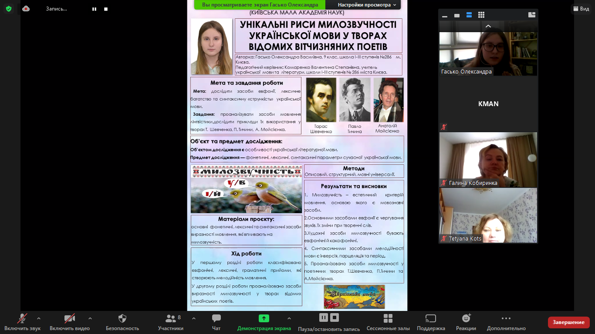This screenshot has width=595, height=334.
Task: Open Сессионные залы breakout rooms
Action: point(388,322)
